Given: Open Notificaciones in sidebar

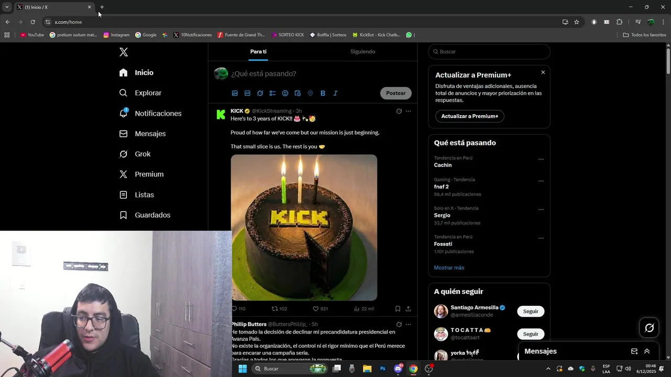Looking at the screenshot, I should click(150, 113).
